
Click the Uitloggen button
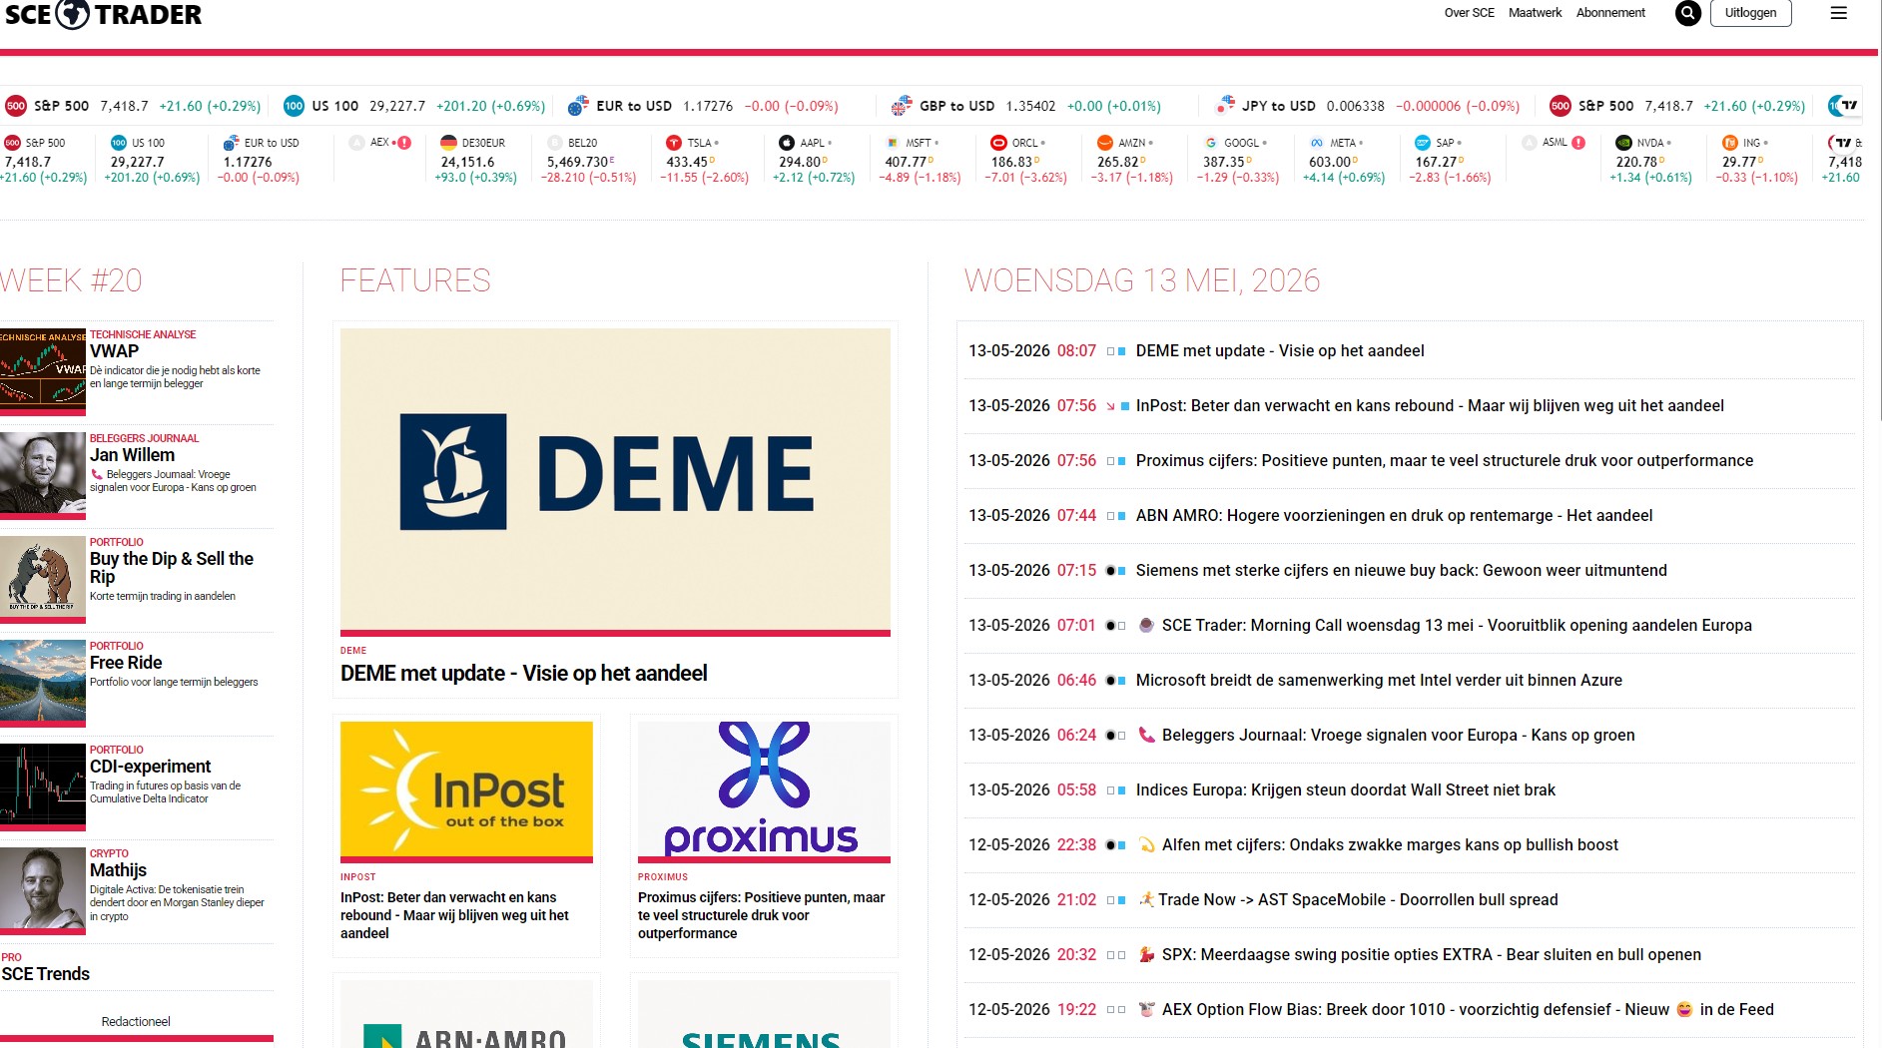coord(1750,13)
